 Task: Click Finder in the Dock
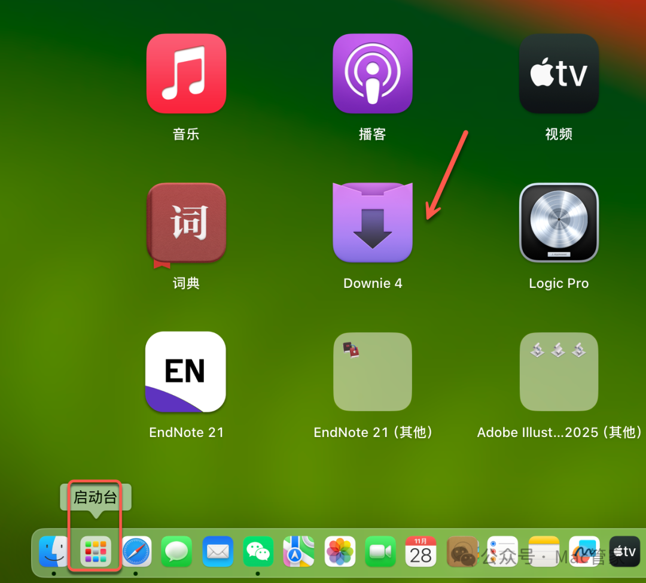tap(54, 551)
